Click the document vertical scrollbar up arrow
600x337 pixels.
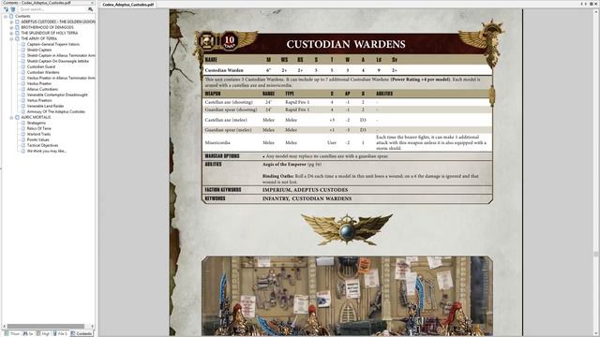point(597,11)
